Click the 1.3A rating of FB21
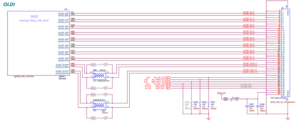Screen dimensions: 301x126 (x=236, y=100)
